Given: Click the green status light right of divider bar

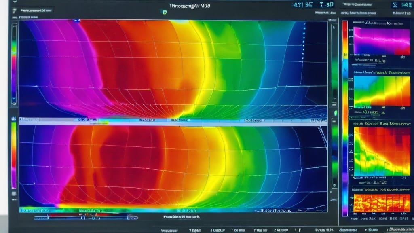Looking at the screenshot, I should [335, 113].
